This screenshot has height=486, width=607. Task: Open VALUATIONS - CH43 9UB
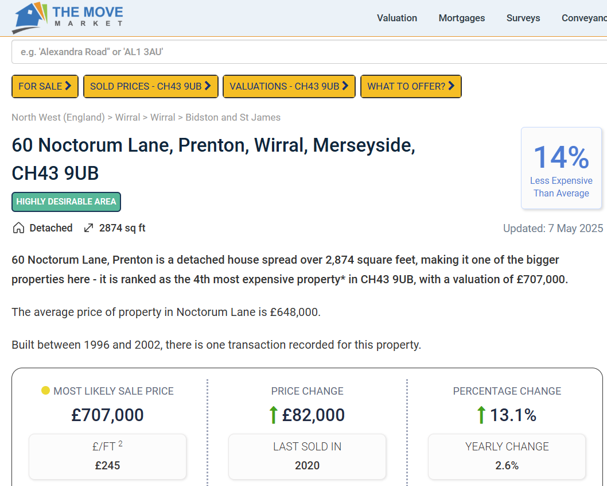289,86
